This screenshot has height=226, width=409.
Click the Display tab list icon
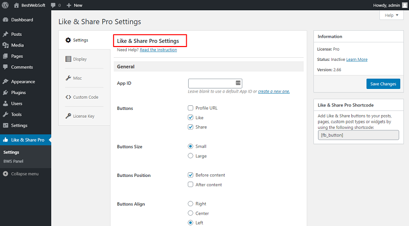(x=68, y=59)
